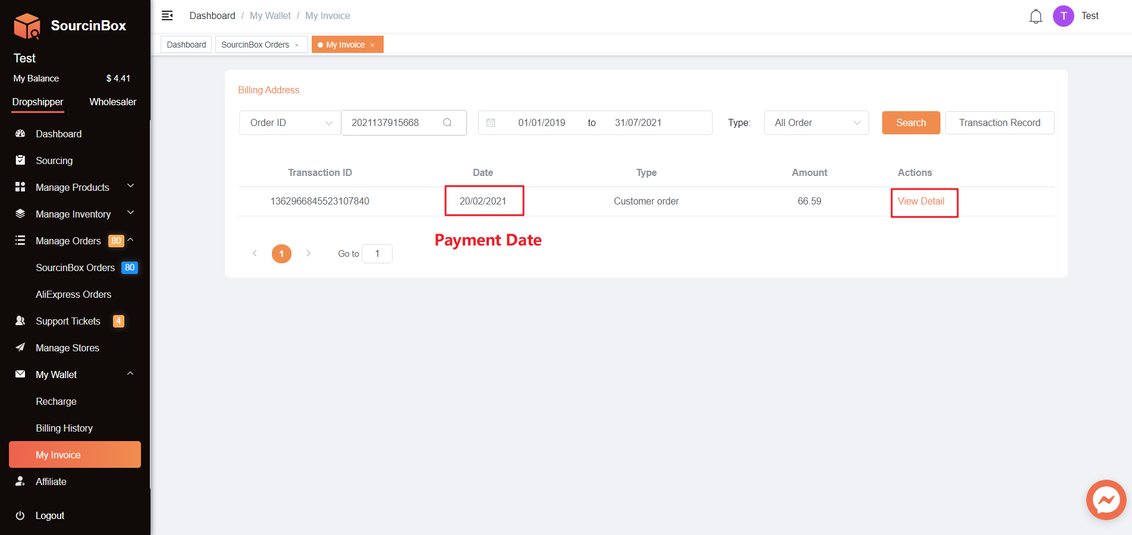1132x535 pixels.
Task: Click the 4 badge on Support Tickets
Action: [118, 321]
